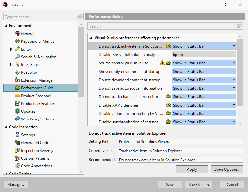Open dropdown for Do not download content at startup
Screen dimensions: 248x192
click(x=234, y=80)
